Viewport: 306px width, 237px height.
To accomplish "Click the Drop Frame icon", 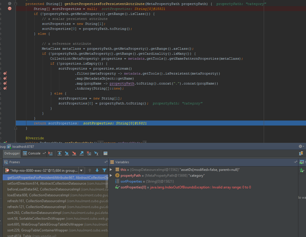I will 89,154.
